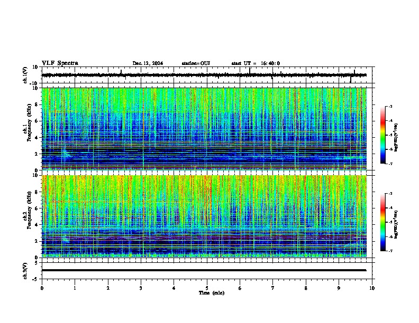Click the "5" tick on ch.3(V) axis

click(37, 263)
